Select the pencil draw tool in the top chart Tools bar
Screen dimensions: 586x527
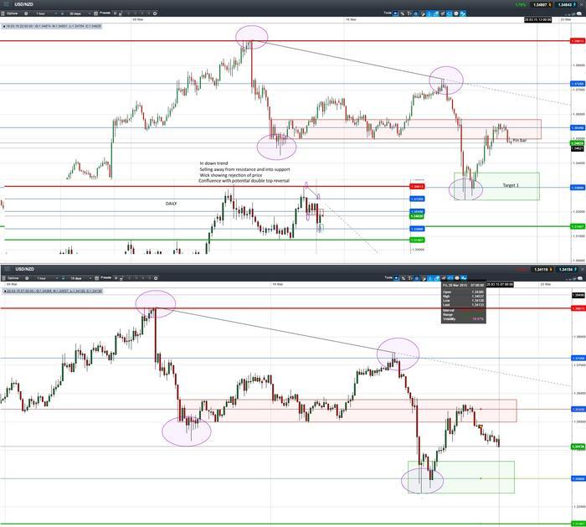(x=423, y=13)
